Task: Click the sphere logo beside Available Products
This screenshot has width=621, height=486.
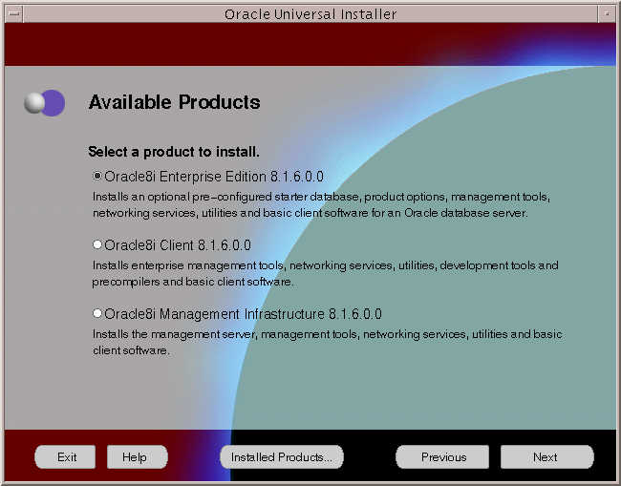Action: [x=44, y=103]
